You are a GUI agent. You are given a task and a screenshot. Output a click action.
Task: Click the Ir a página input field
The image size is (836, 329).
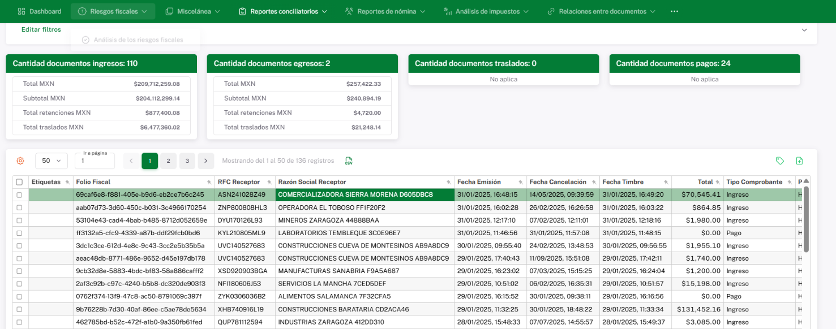click(x=95, y=161)
